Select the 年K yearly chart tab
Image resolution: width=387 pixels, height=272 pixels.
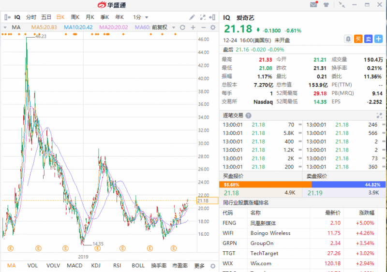coord(119,17)
